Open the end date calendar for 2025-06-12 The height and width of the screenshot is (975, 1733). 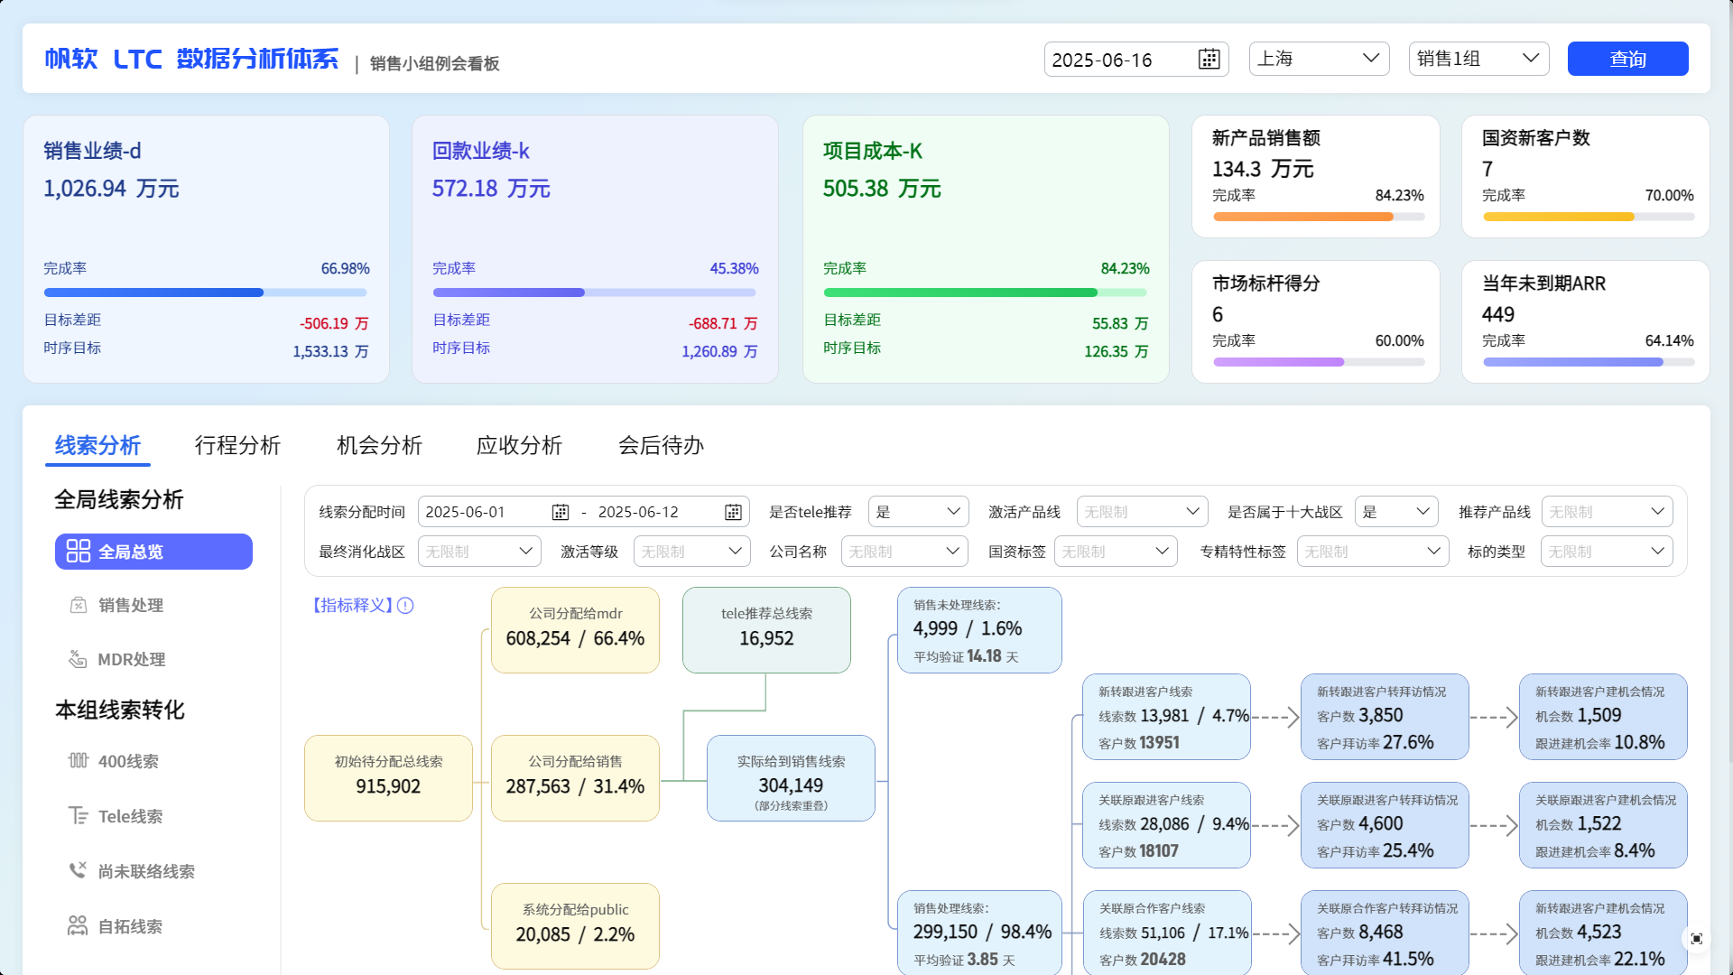pyautogui.click(x=733, y=513)
